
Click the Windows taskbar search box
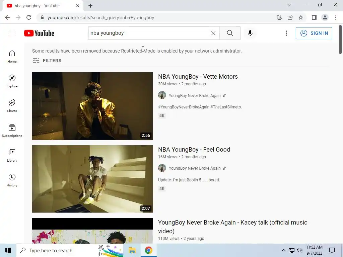[x=70, y=250]
